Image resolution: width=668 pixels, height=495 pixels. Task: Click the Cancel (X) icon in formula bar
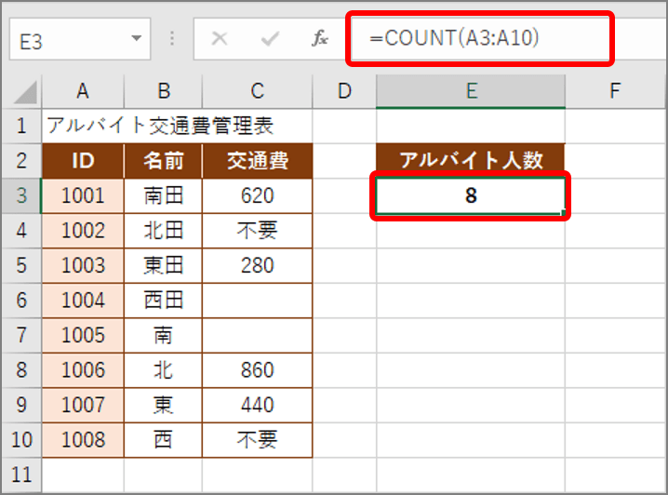point(220,39)
